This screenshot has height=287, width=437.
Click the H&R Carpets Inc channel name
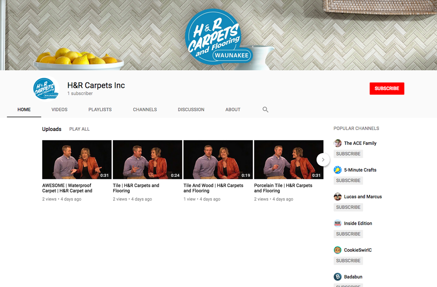tap(96, 85)
